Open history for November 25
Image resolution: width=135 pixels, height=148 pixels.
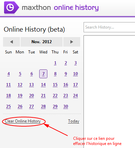tap(8, 106)
